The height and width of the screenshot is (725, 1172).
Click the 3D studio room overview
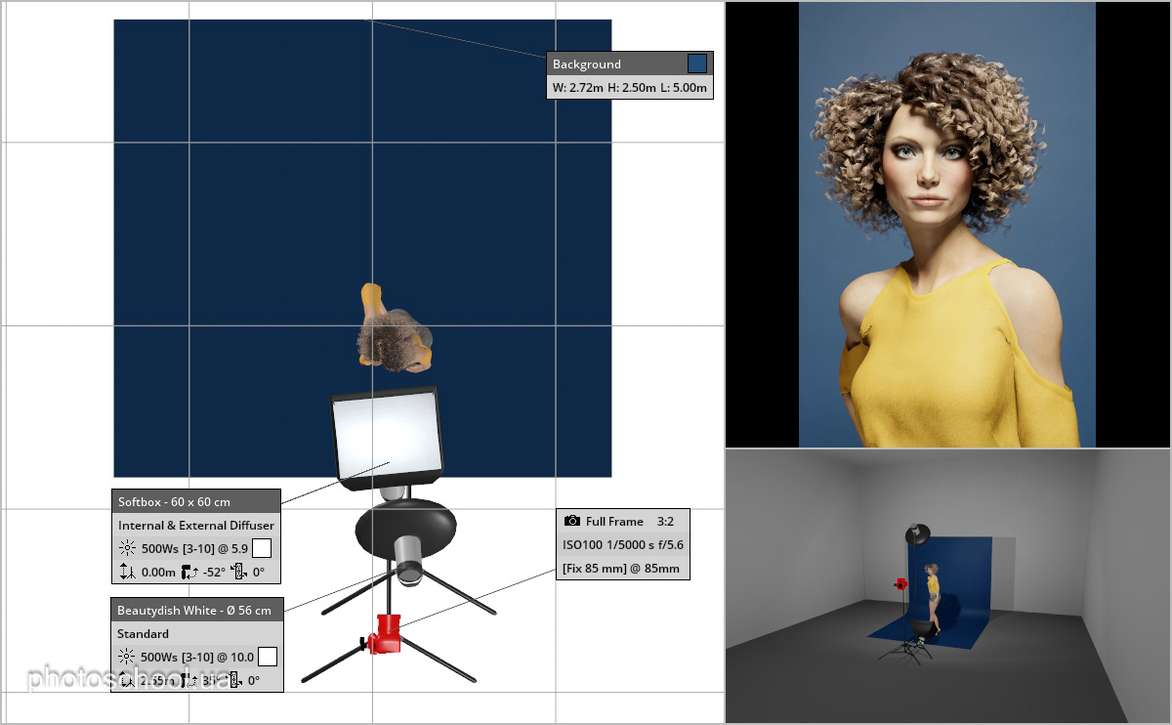tap(947, 586)
